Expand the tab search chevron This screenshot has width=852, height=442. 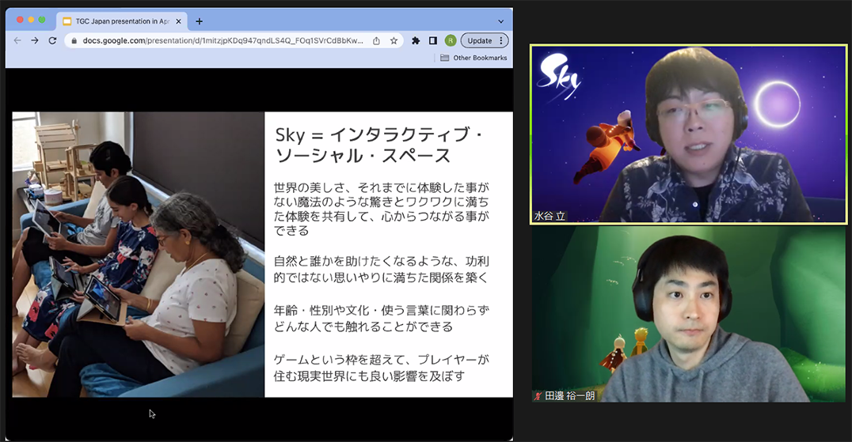coord(500,21)
